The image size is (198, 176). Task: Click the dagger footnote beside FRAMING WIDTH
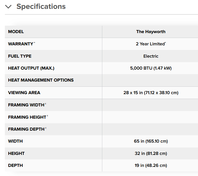coord(45,104)
